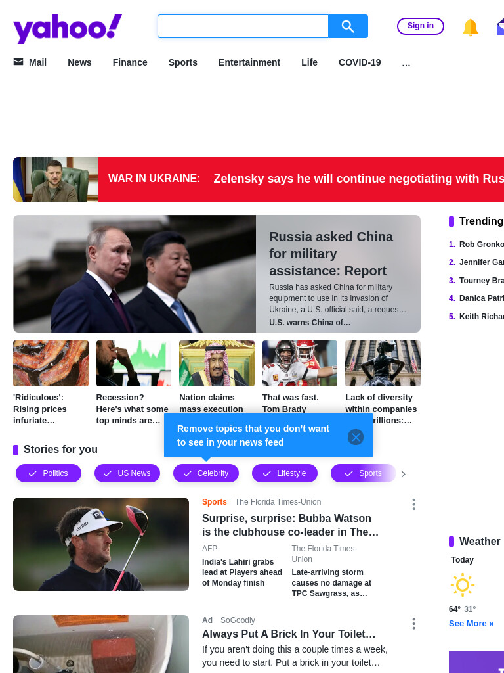Open the Life section

pyautogui.click(x=310, y=62)
